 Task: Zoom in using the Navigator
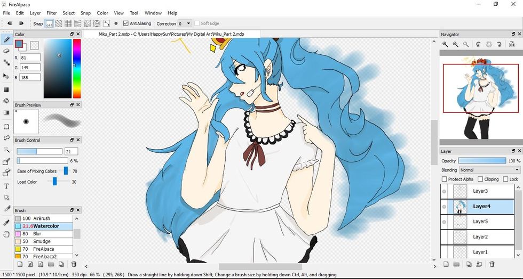click(445, 44)
